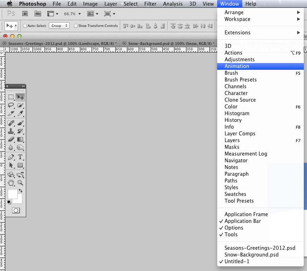
Task: Select the Brush tool in Tools panel
Action: tap(20, 123)
